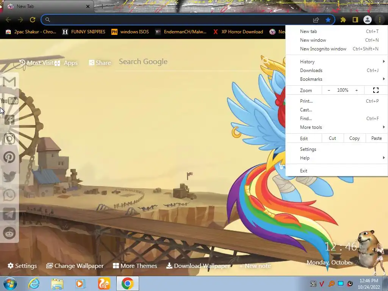Open the Pinterest sidebar shortcut
Viewport: 388px width, 291px height.
[x=9, y=157]
